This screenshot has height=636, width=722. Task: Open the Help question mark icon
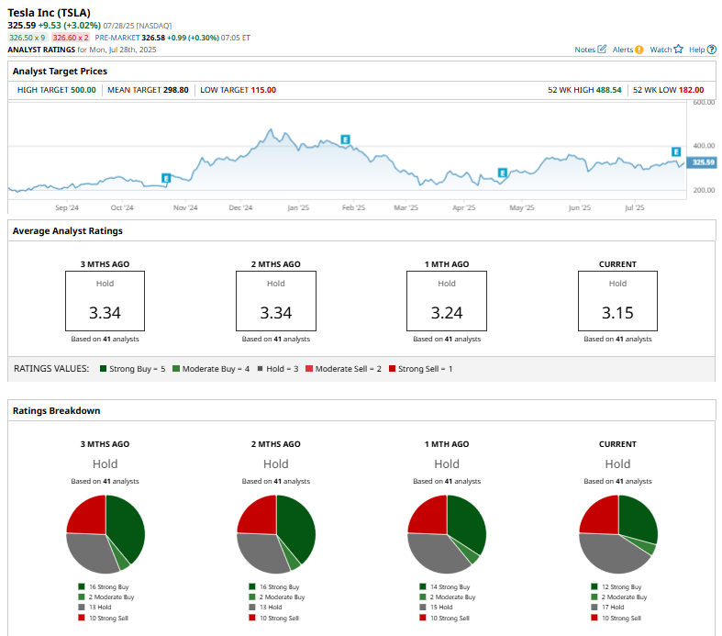click(711, 50)
